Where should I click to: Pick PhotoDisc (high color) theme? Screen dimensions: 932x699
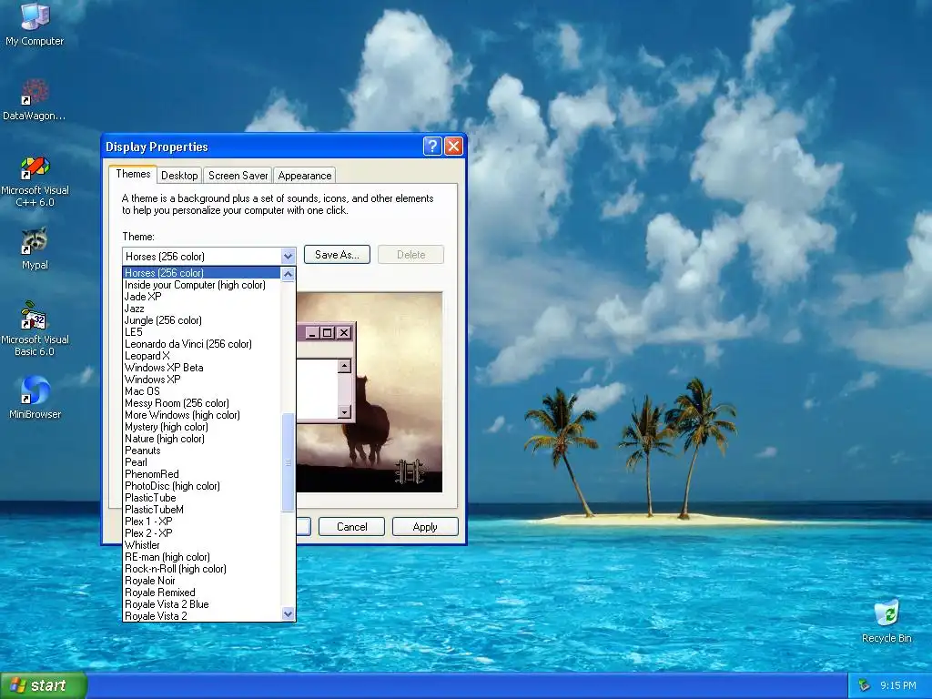point(201,486)
